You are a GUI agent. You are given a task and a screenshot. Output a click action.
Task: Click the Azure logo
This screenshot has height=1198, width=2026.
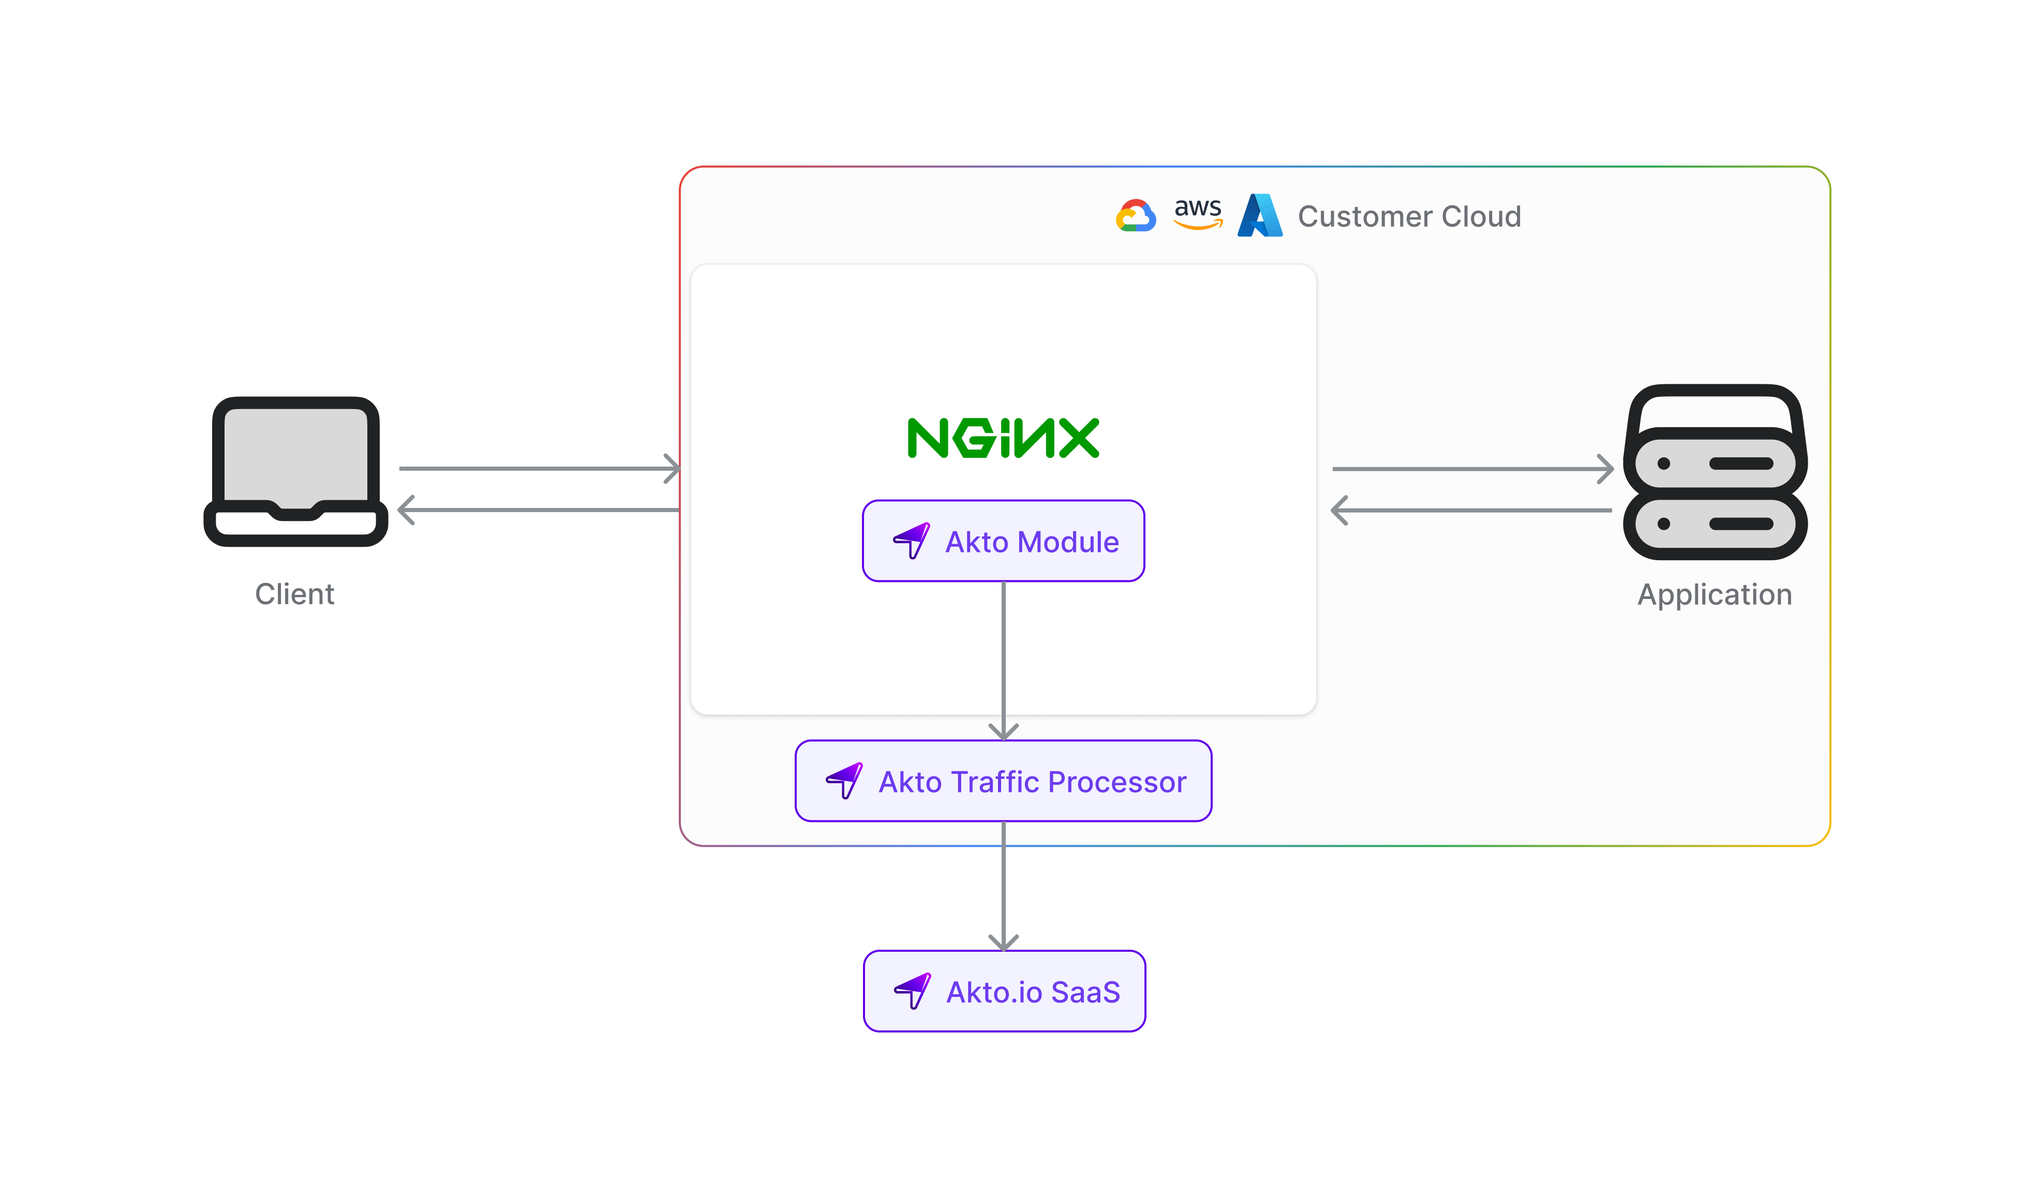[1260, 216]
